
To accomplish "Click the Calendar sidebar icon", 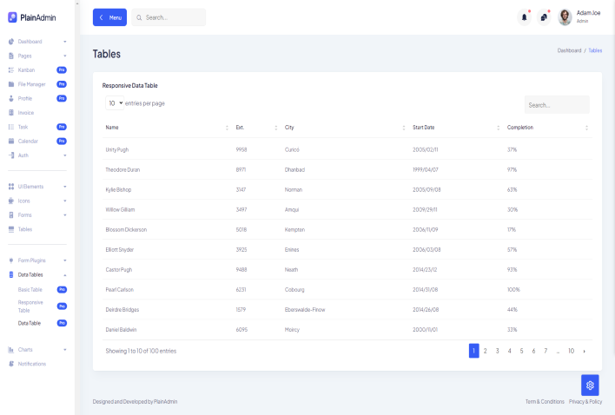I will click(x=10, y=141).
